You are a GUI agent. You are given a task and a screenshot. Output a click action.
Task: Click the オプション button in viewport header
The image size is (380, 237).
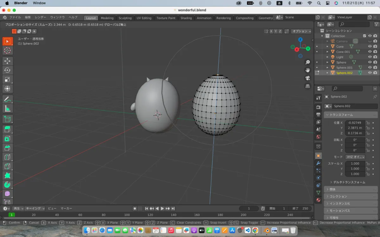click(x=301, y=31)
